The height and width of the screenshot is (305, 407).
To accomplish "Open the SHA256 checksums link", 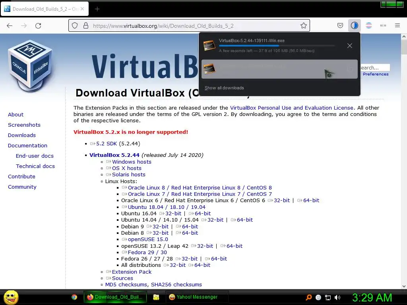I will point(176,285).
